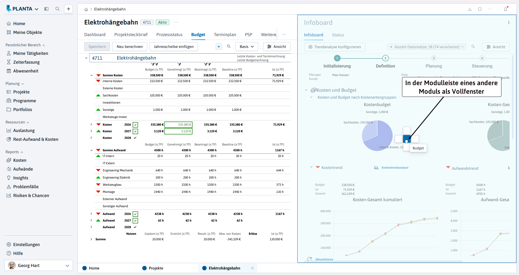Open global search magnifier icon

tap(57, 9)
